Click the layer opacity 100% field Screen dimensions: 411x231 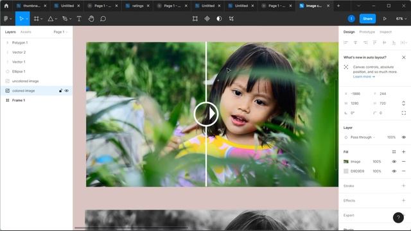391,137
